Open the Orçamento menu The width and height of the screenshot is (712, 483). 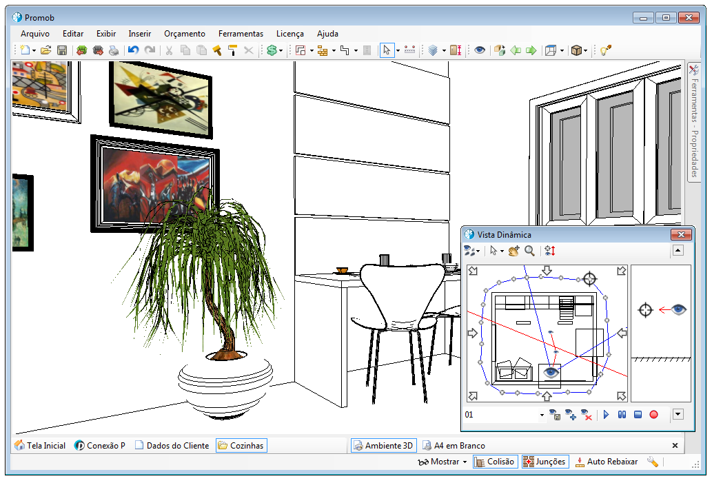click(184, 34)
